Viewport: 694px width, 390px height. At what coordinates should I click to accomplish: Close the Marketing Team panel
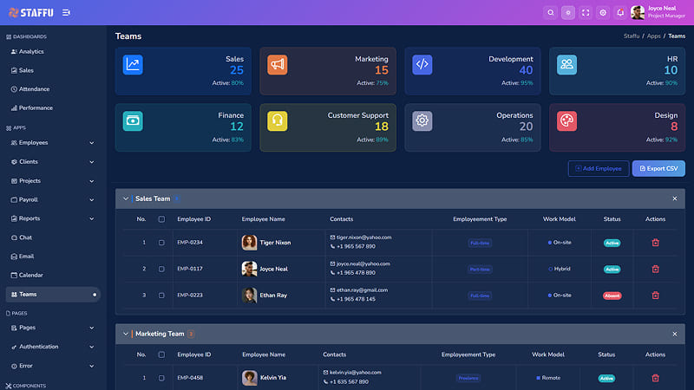click(675, 335)
